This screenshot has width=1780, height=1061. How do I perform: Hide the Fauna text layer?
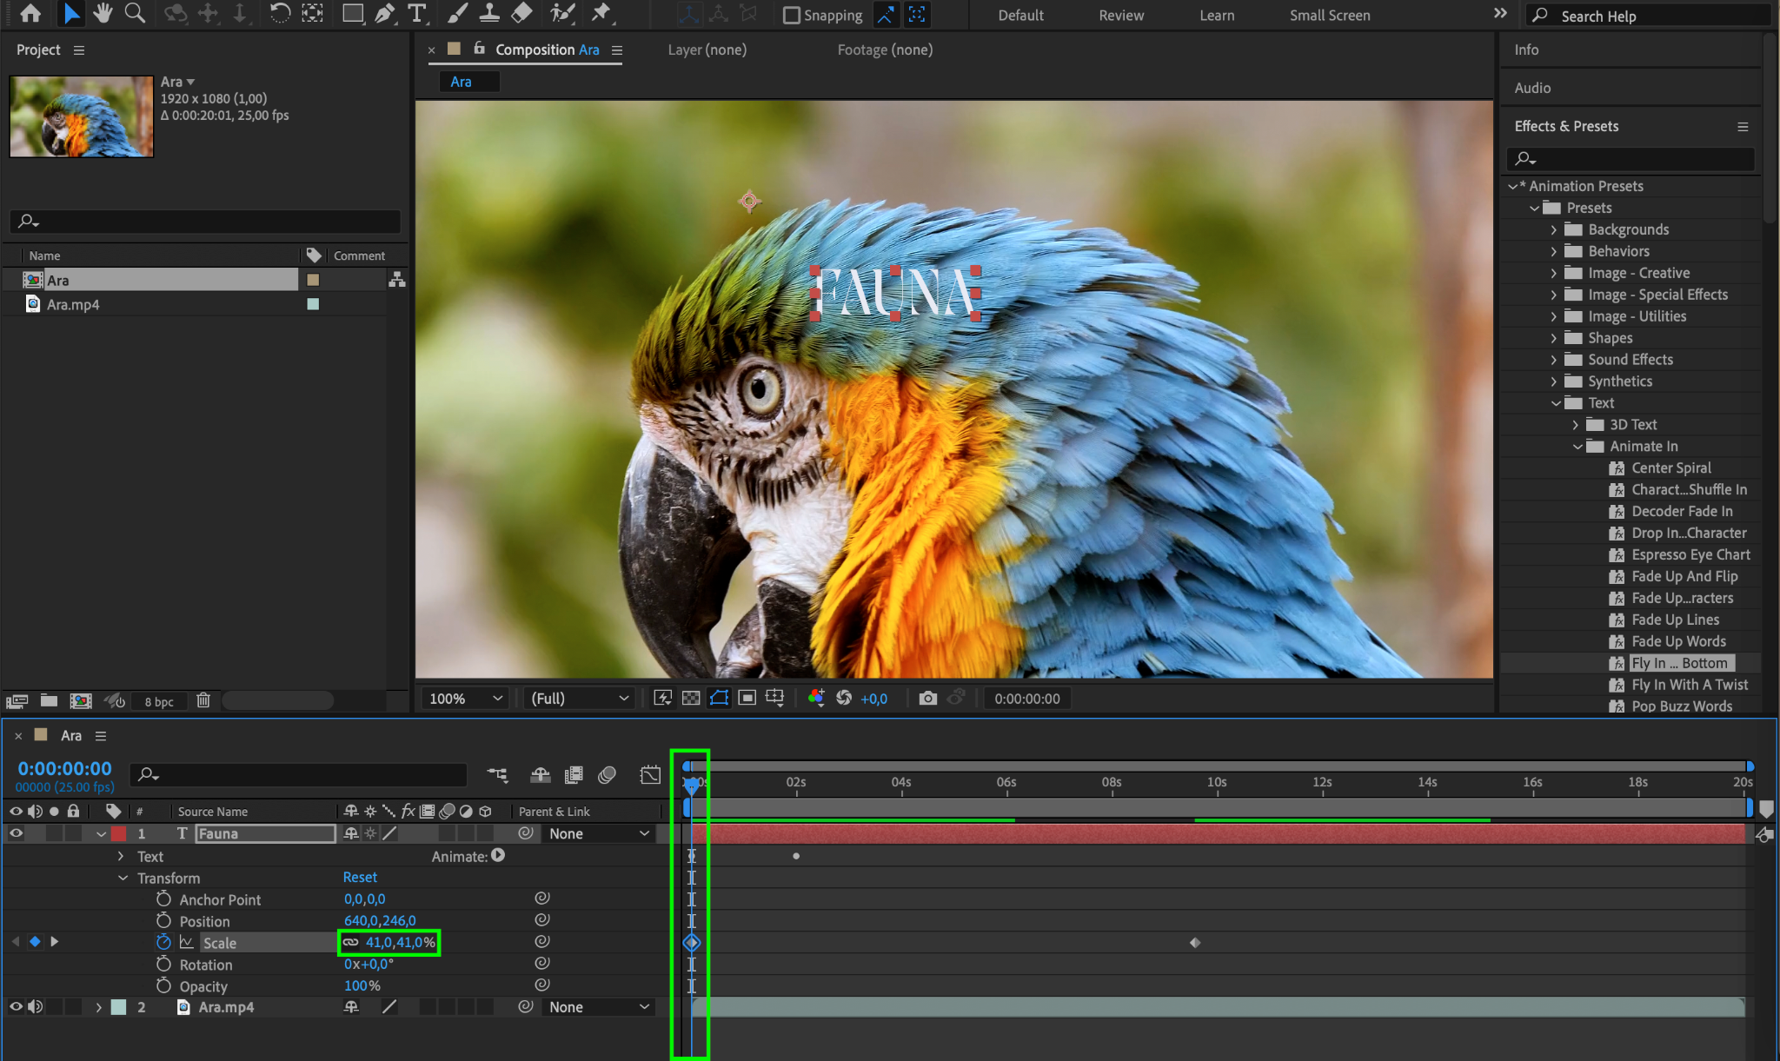tap(16, 833)
